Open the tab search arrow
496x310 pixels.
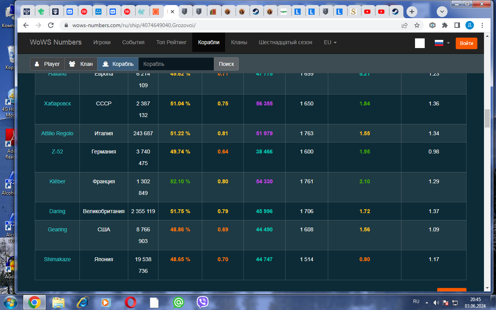click(442, 12)
